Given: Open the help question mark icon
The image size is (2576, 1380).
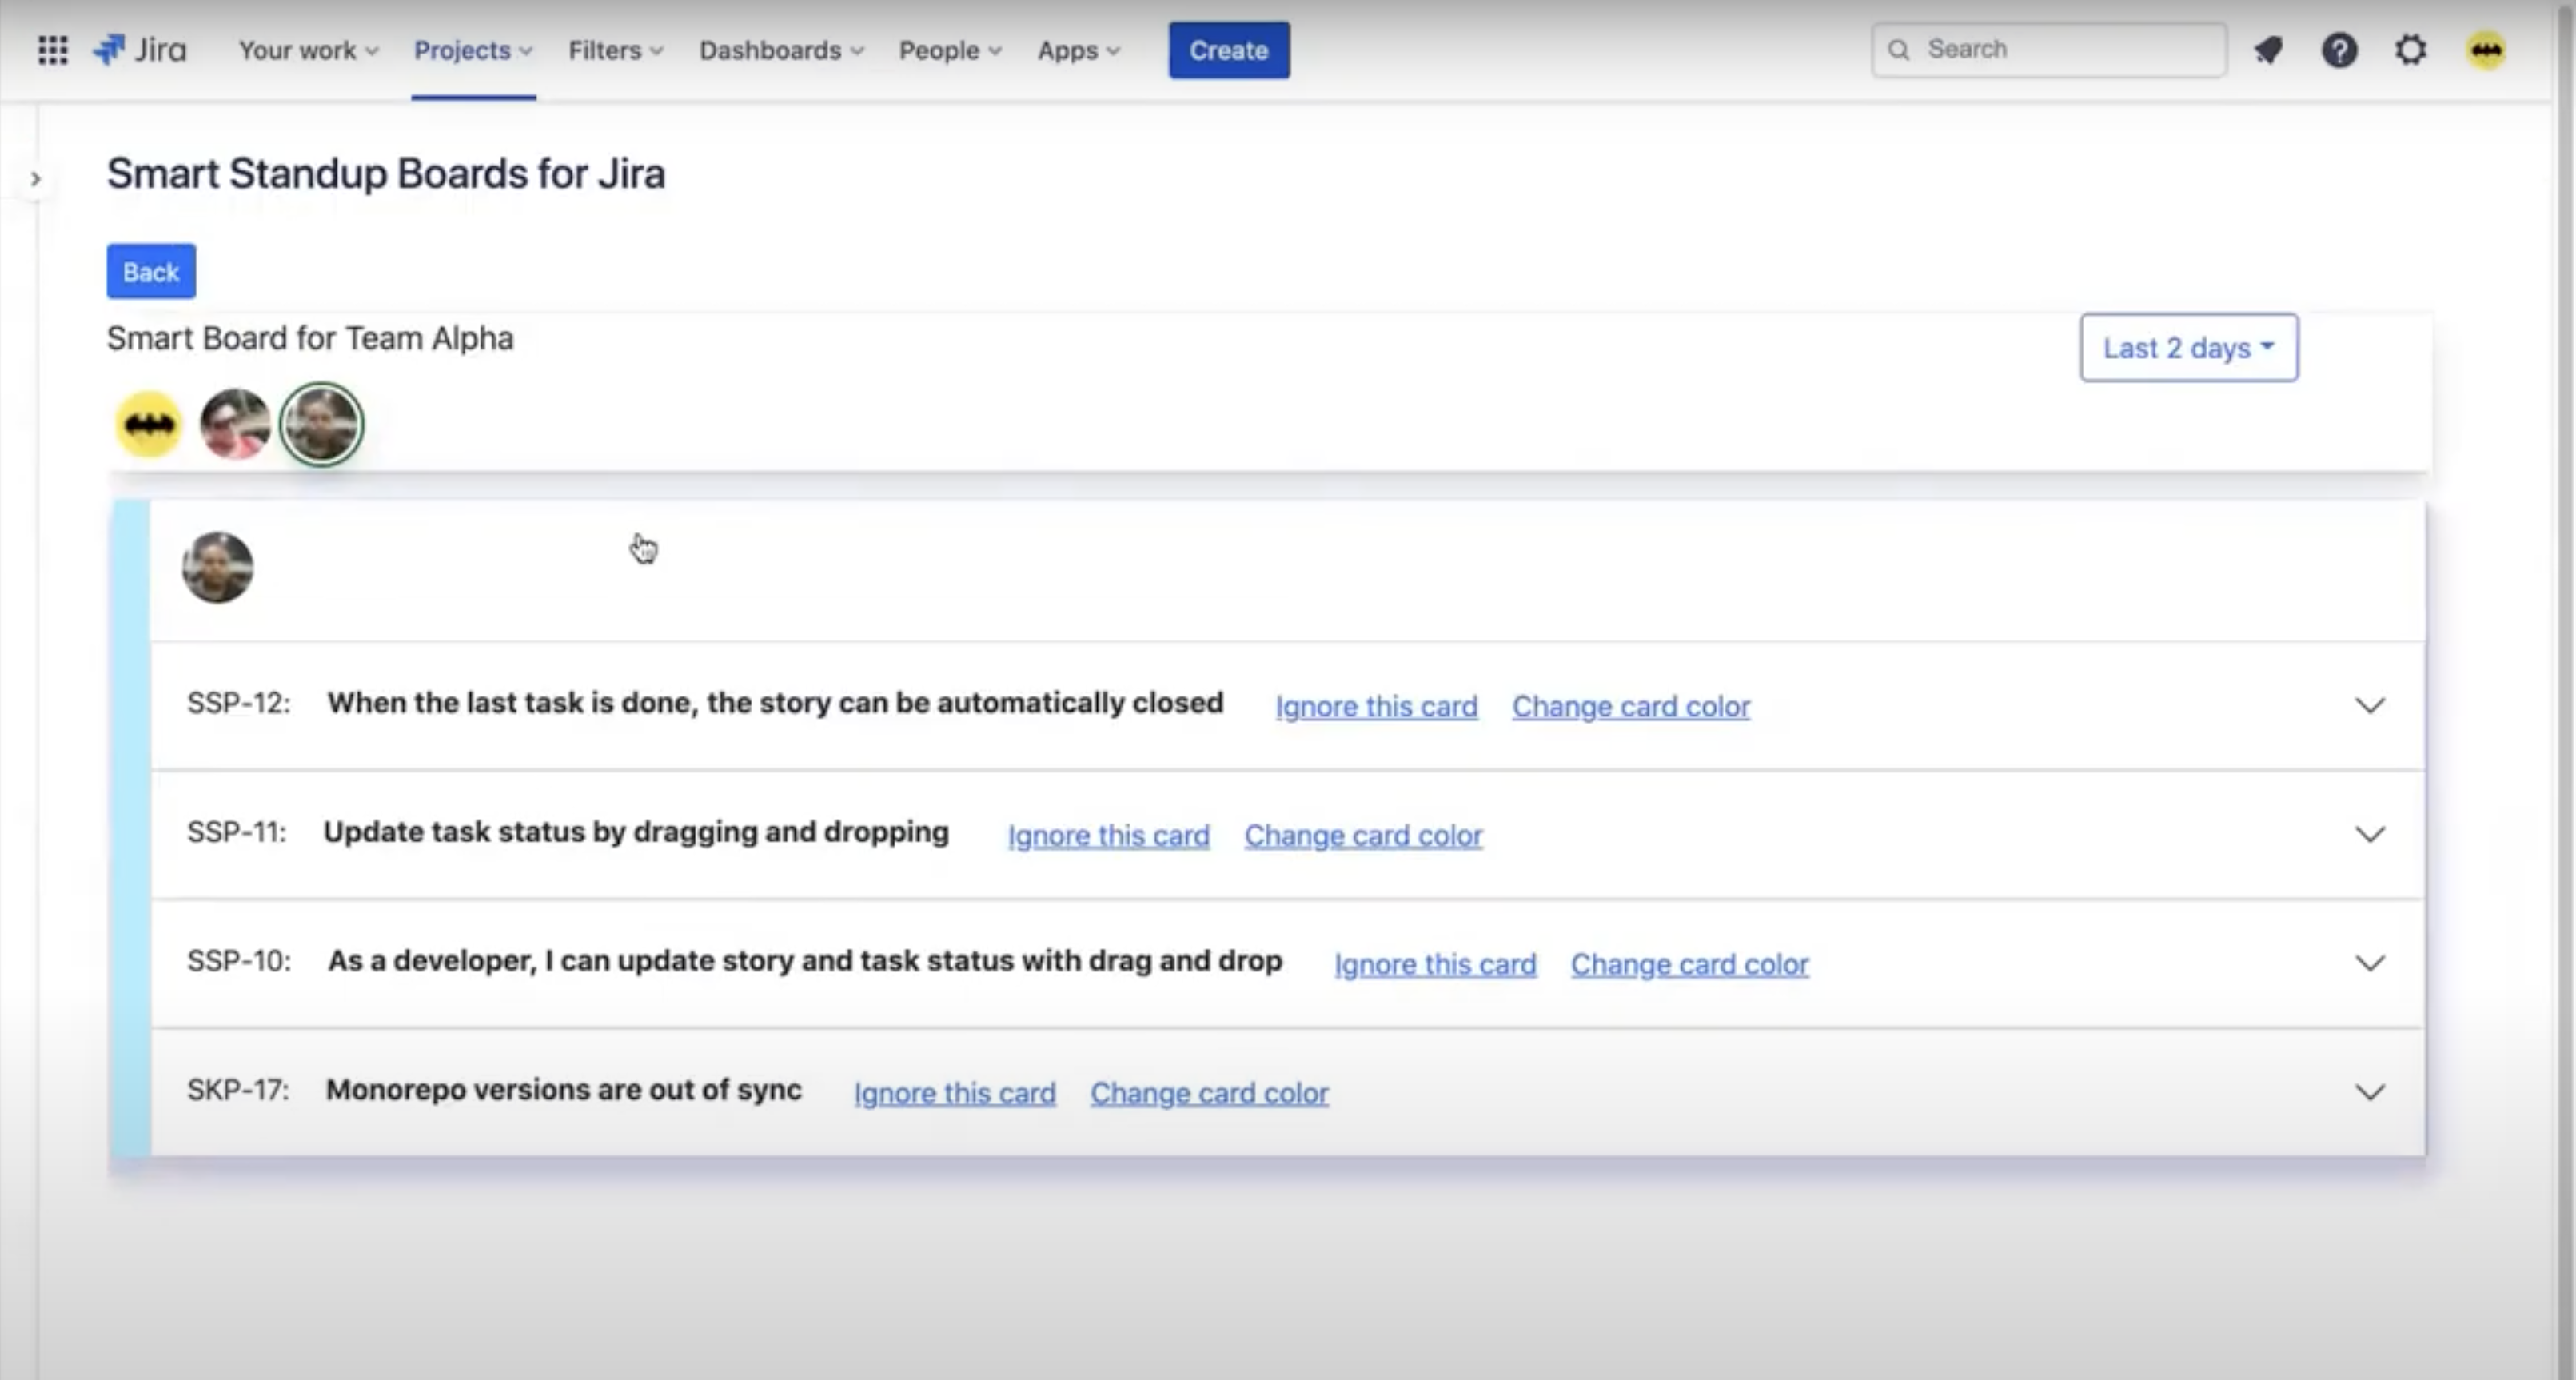Looking at the screenshot, I should click(x=2339, y=50).
